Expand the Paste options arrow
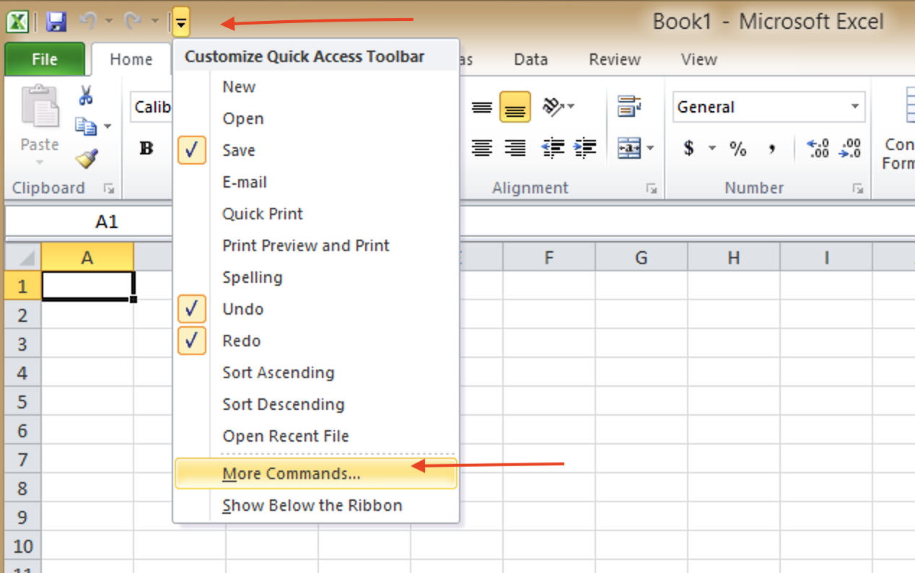This screenshot has height=573, width=915. [40, 162]
